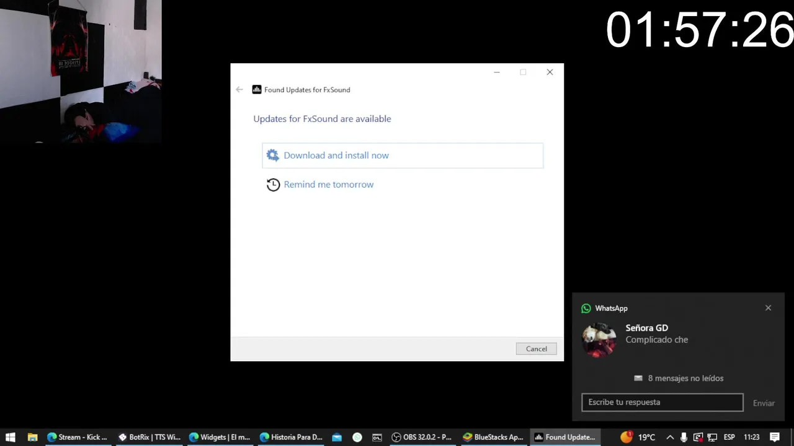794x446 pixels.
Task: Switch to Stream - Kick Edge window
Action: pyautogui.click(x=78, y=437)
